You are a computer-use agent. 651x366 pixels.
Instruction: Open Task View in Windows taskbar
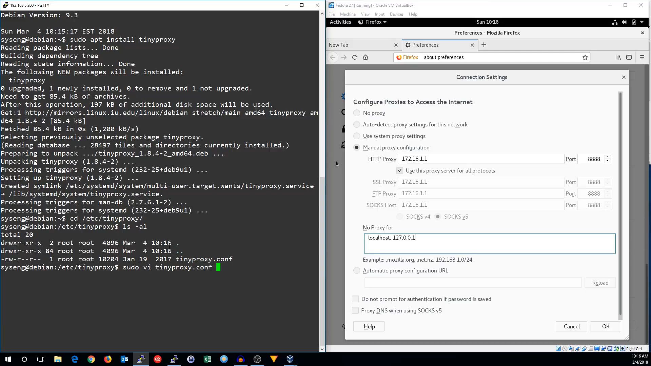(41, 359)
